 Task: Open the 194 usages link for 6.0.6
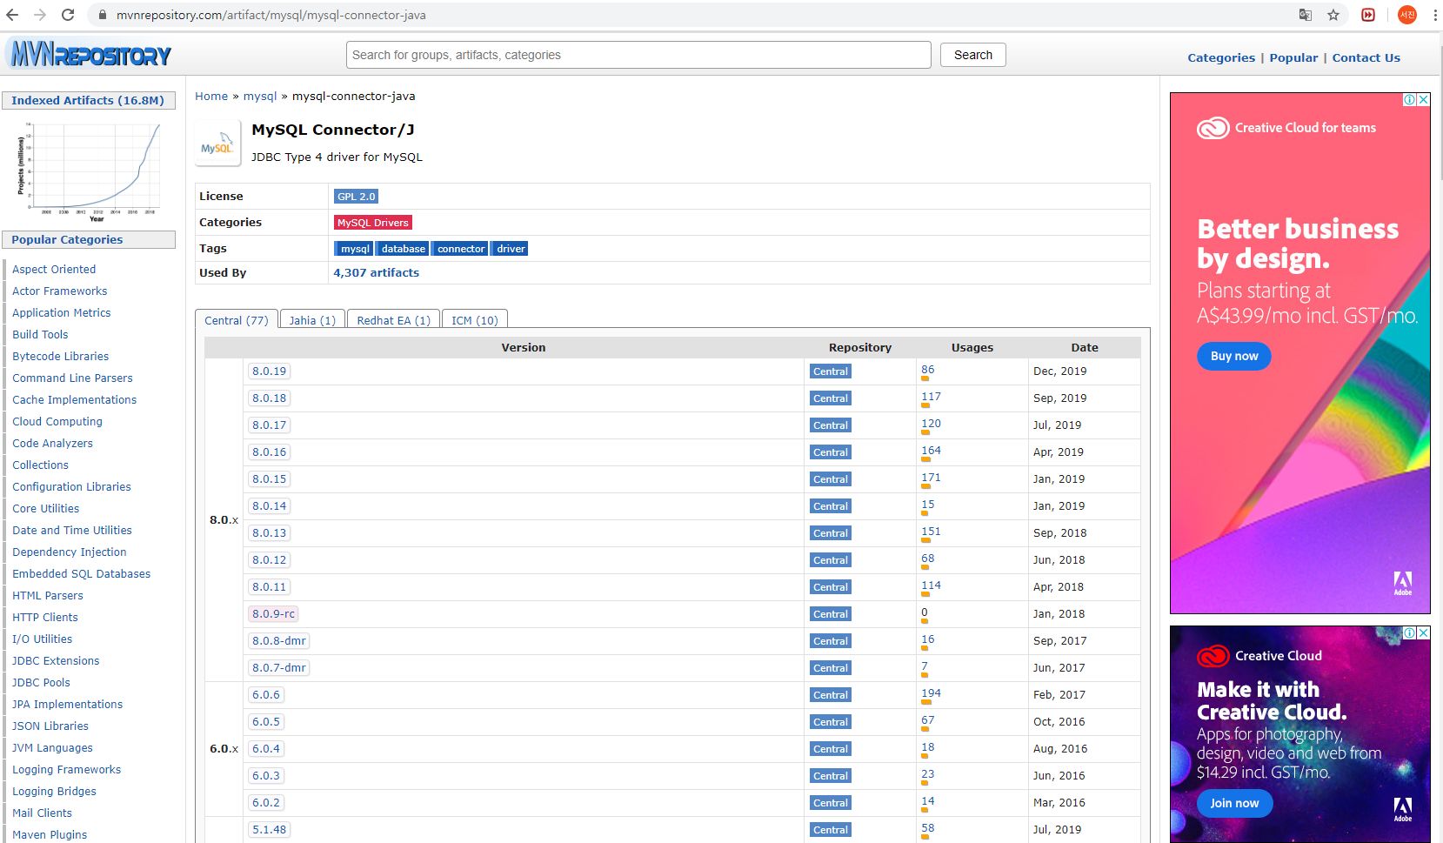[x=931, y=692]
